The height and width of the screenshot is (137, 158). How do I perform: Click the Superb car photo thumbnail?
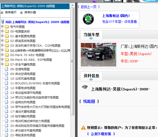pyautogui.click(x=98, y=55)
